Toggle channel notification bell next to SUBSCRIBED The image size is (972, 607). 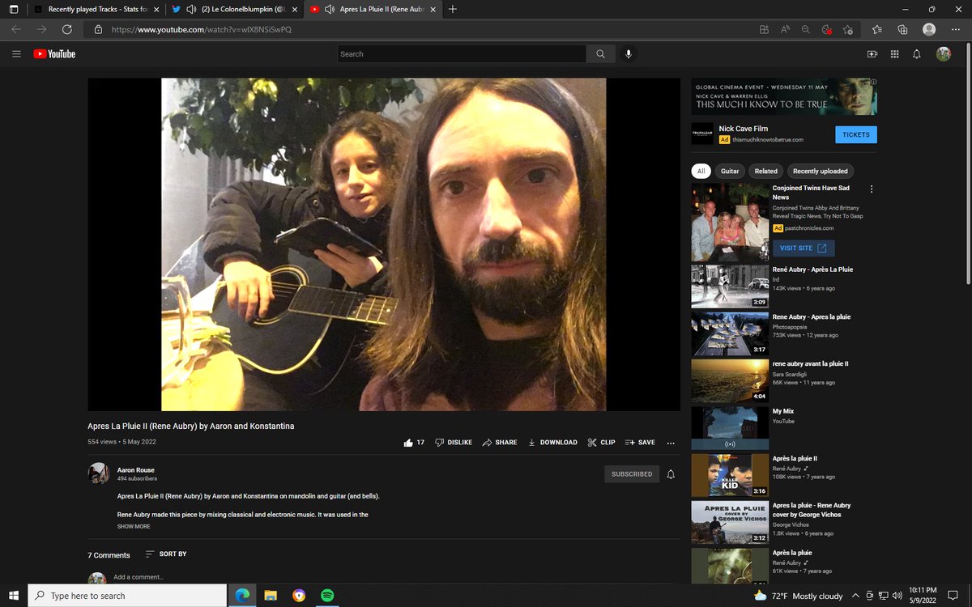coord(671,474)
